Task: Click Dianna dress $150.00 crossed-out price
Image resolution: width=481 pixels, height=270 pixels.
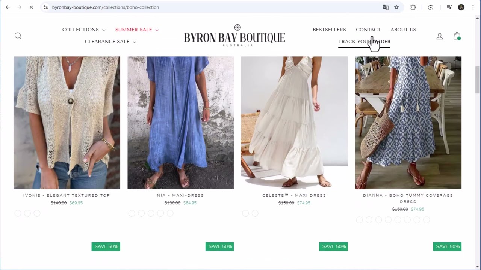Action: (400, 209)
